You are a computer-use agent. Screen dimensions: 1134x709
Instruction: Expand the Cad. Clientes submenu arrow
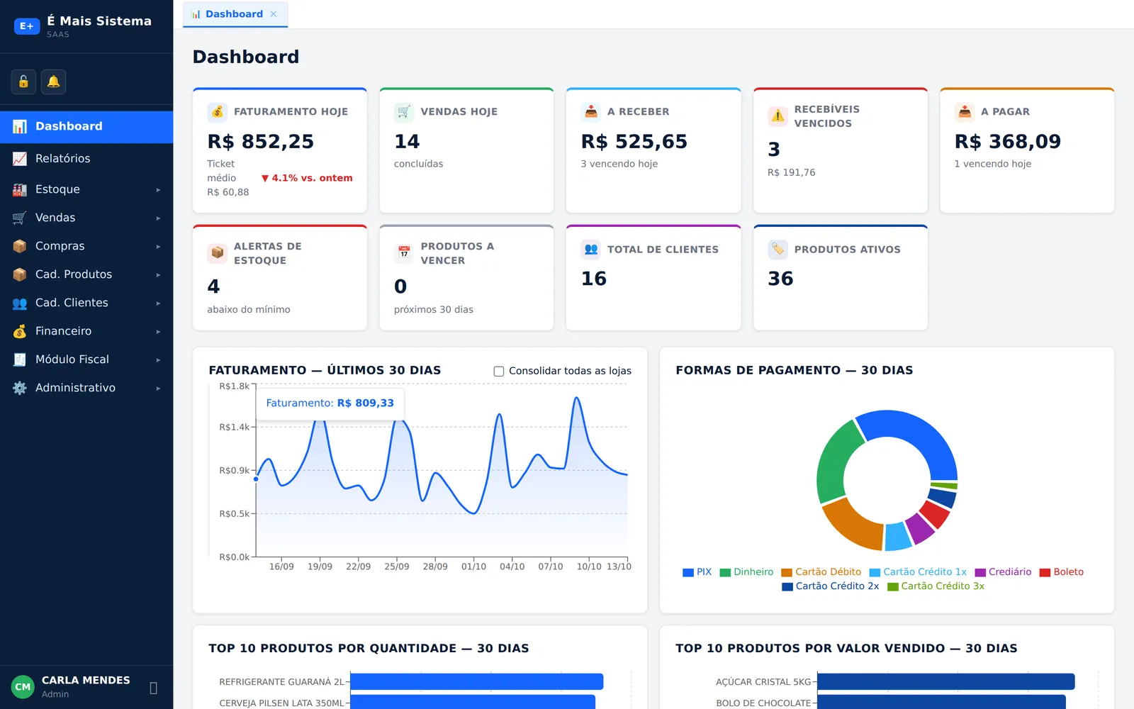coord(158,303)
